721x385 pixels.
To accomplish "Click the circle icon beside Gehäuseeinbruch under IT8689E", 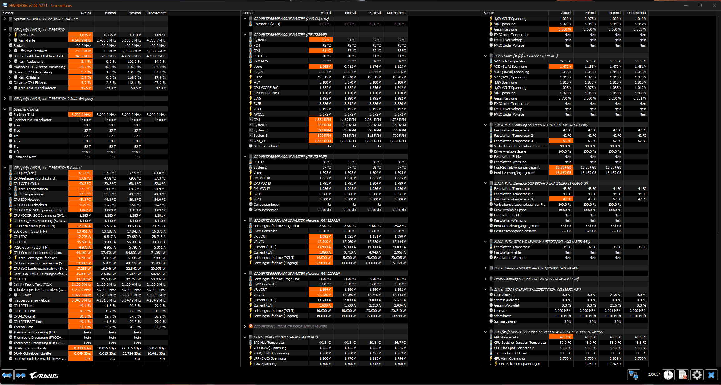I will coord(251,146).
